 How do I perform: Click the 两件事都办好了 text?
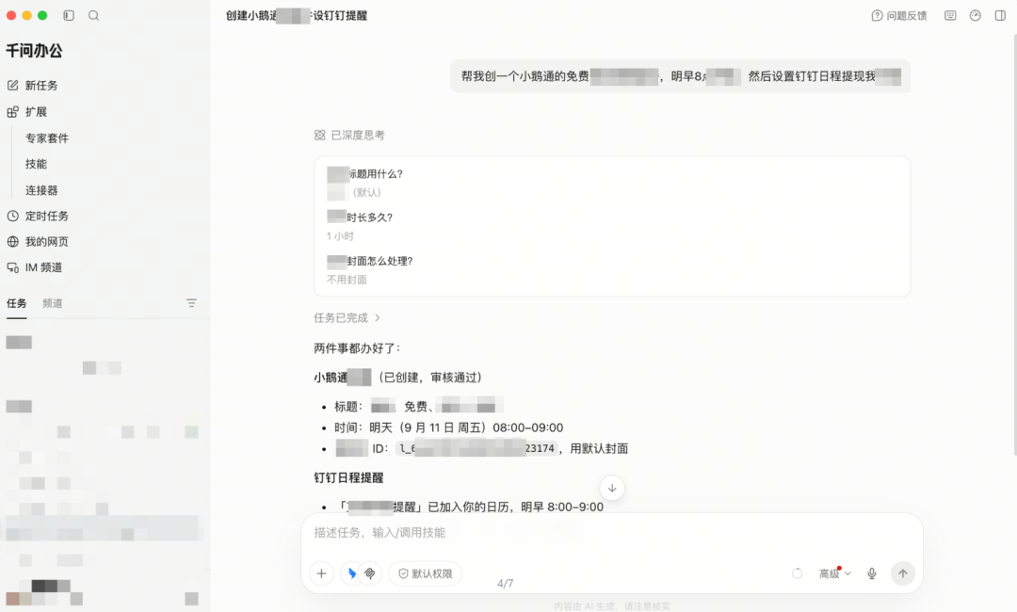tap(357, 348)
